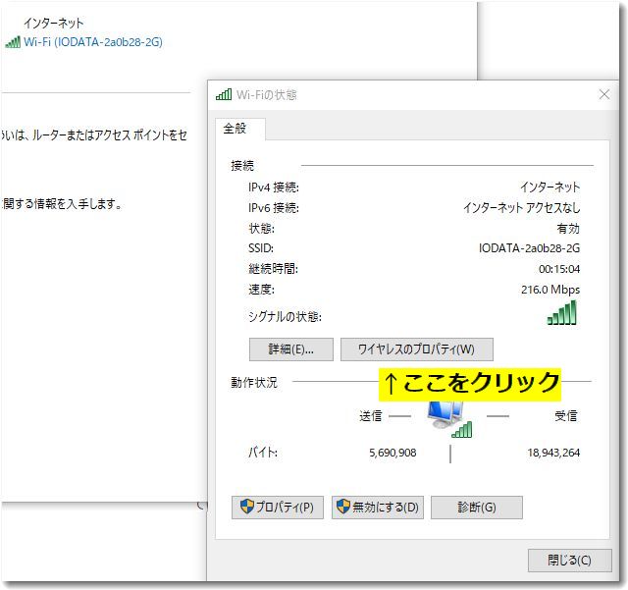Click the signal bars icon for シグナルの状態
The height and width of the screenshot is (590, 628).
point(561,314)
